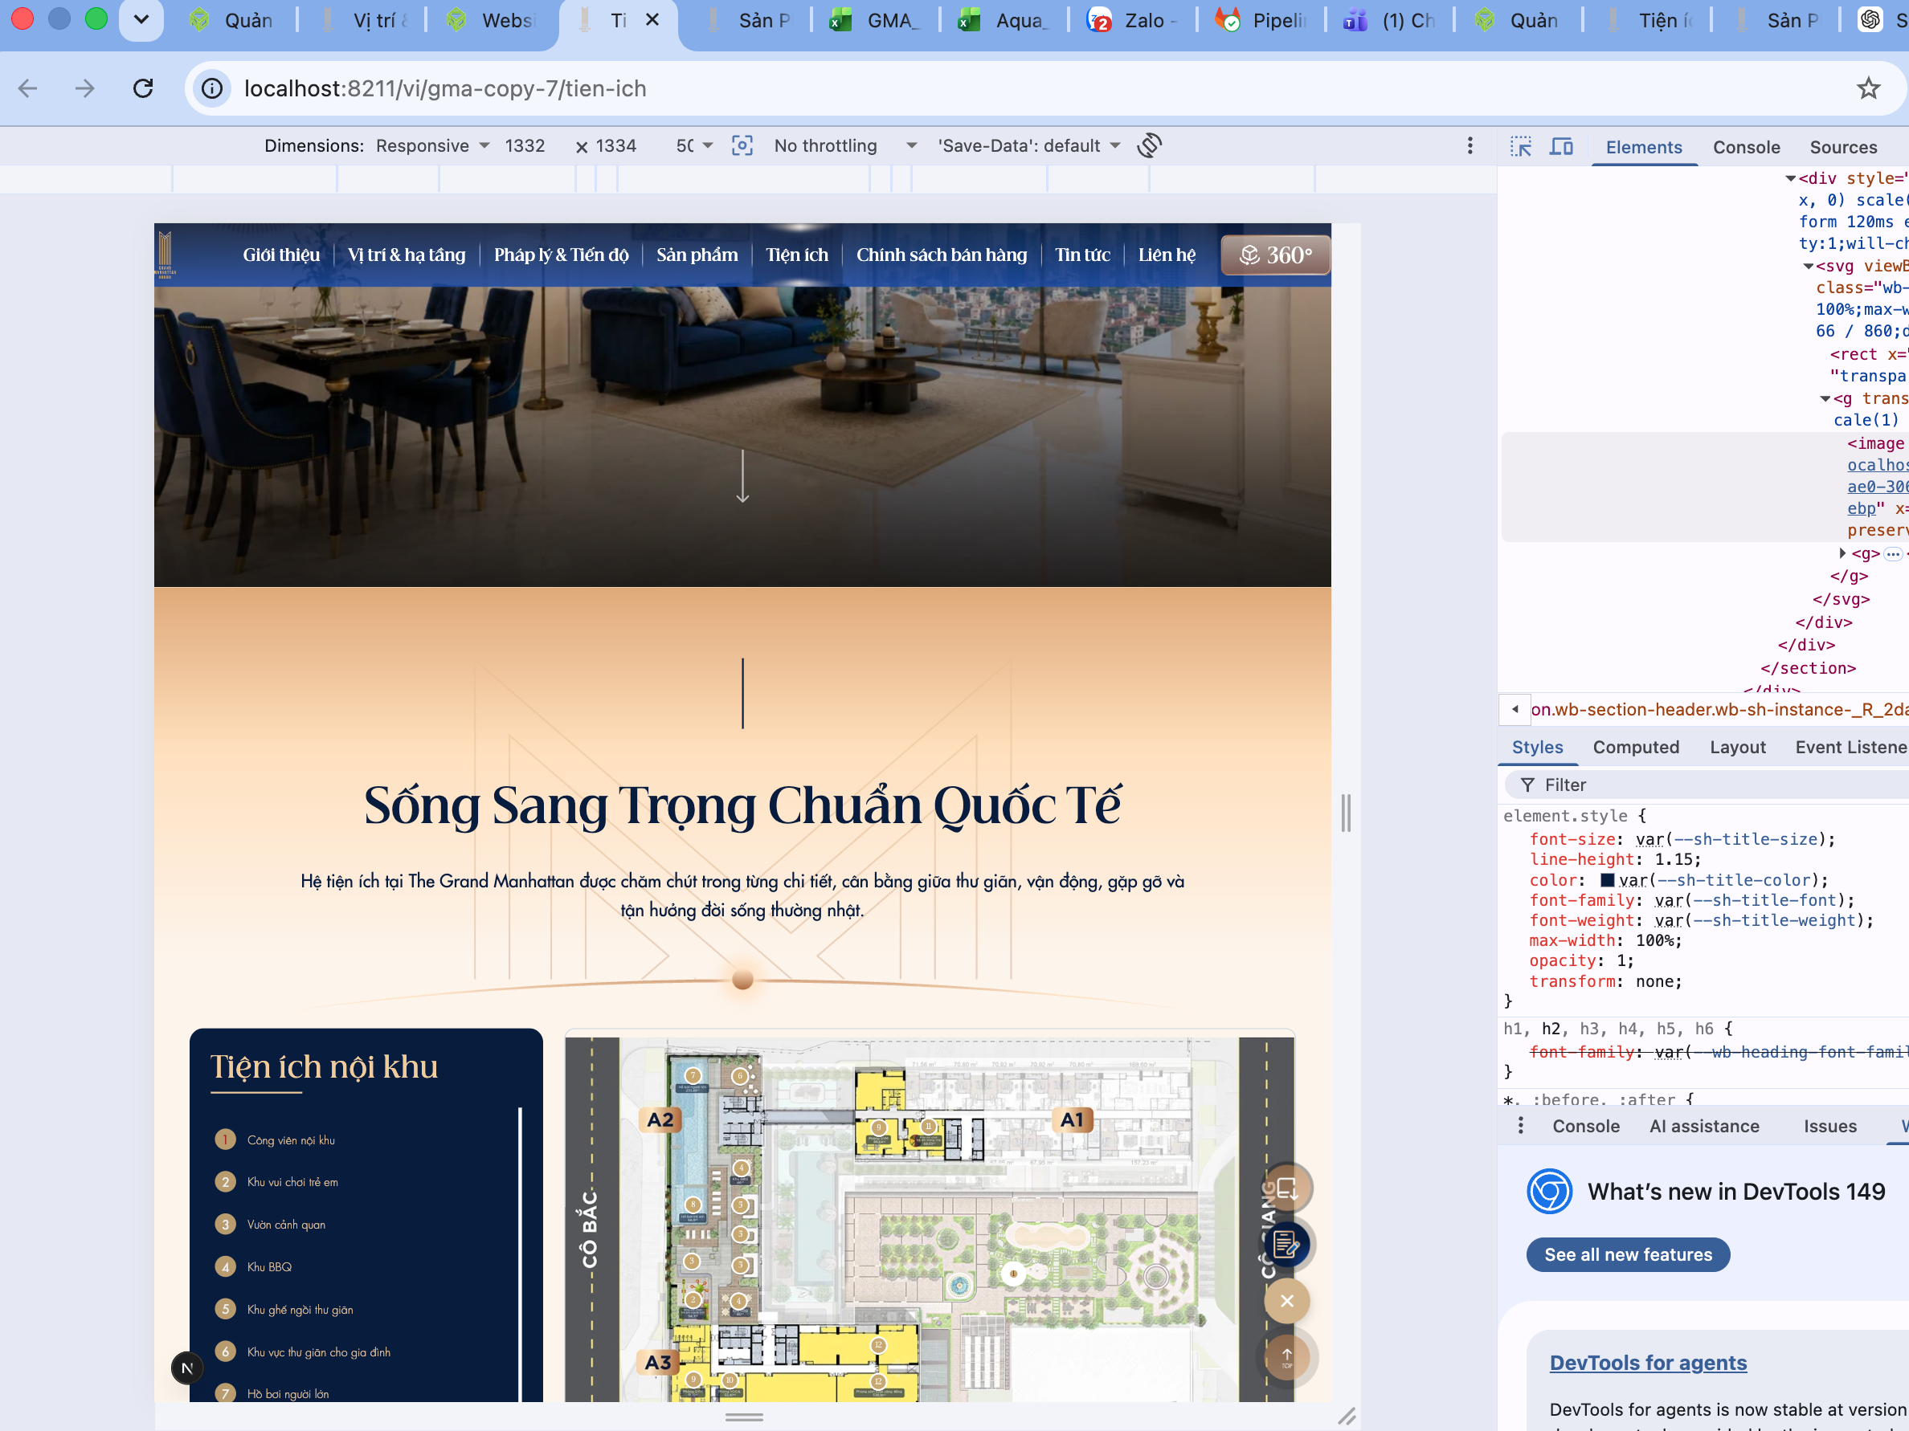Open the Computed pane tab
This screenshot has width=1909, height=1431.
(x=1635, y=747)
